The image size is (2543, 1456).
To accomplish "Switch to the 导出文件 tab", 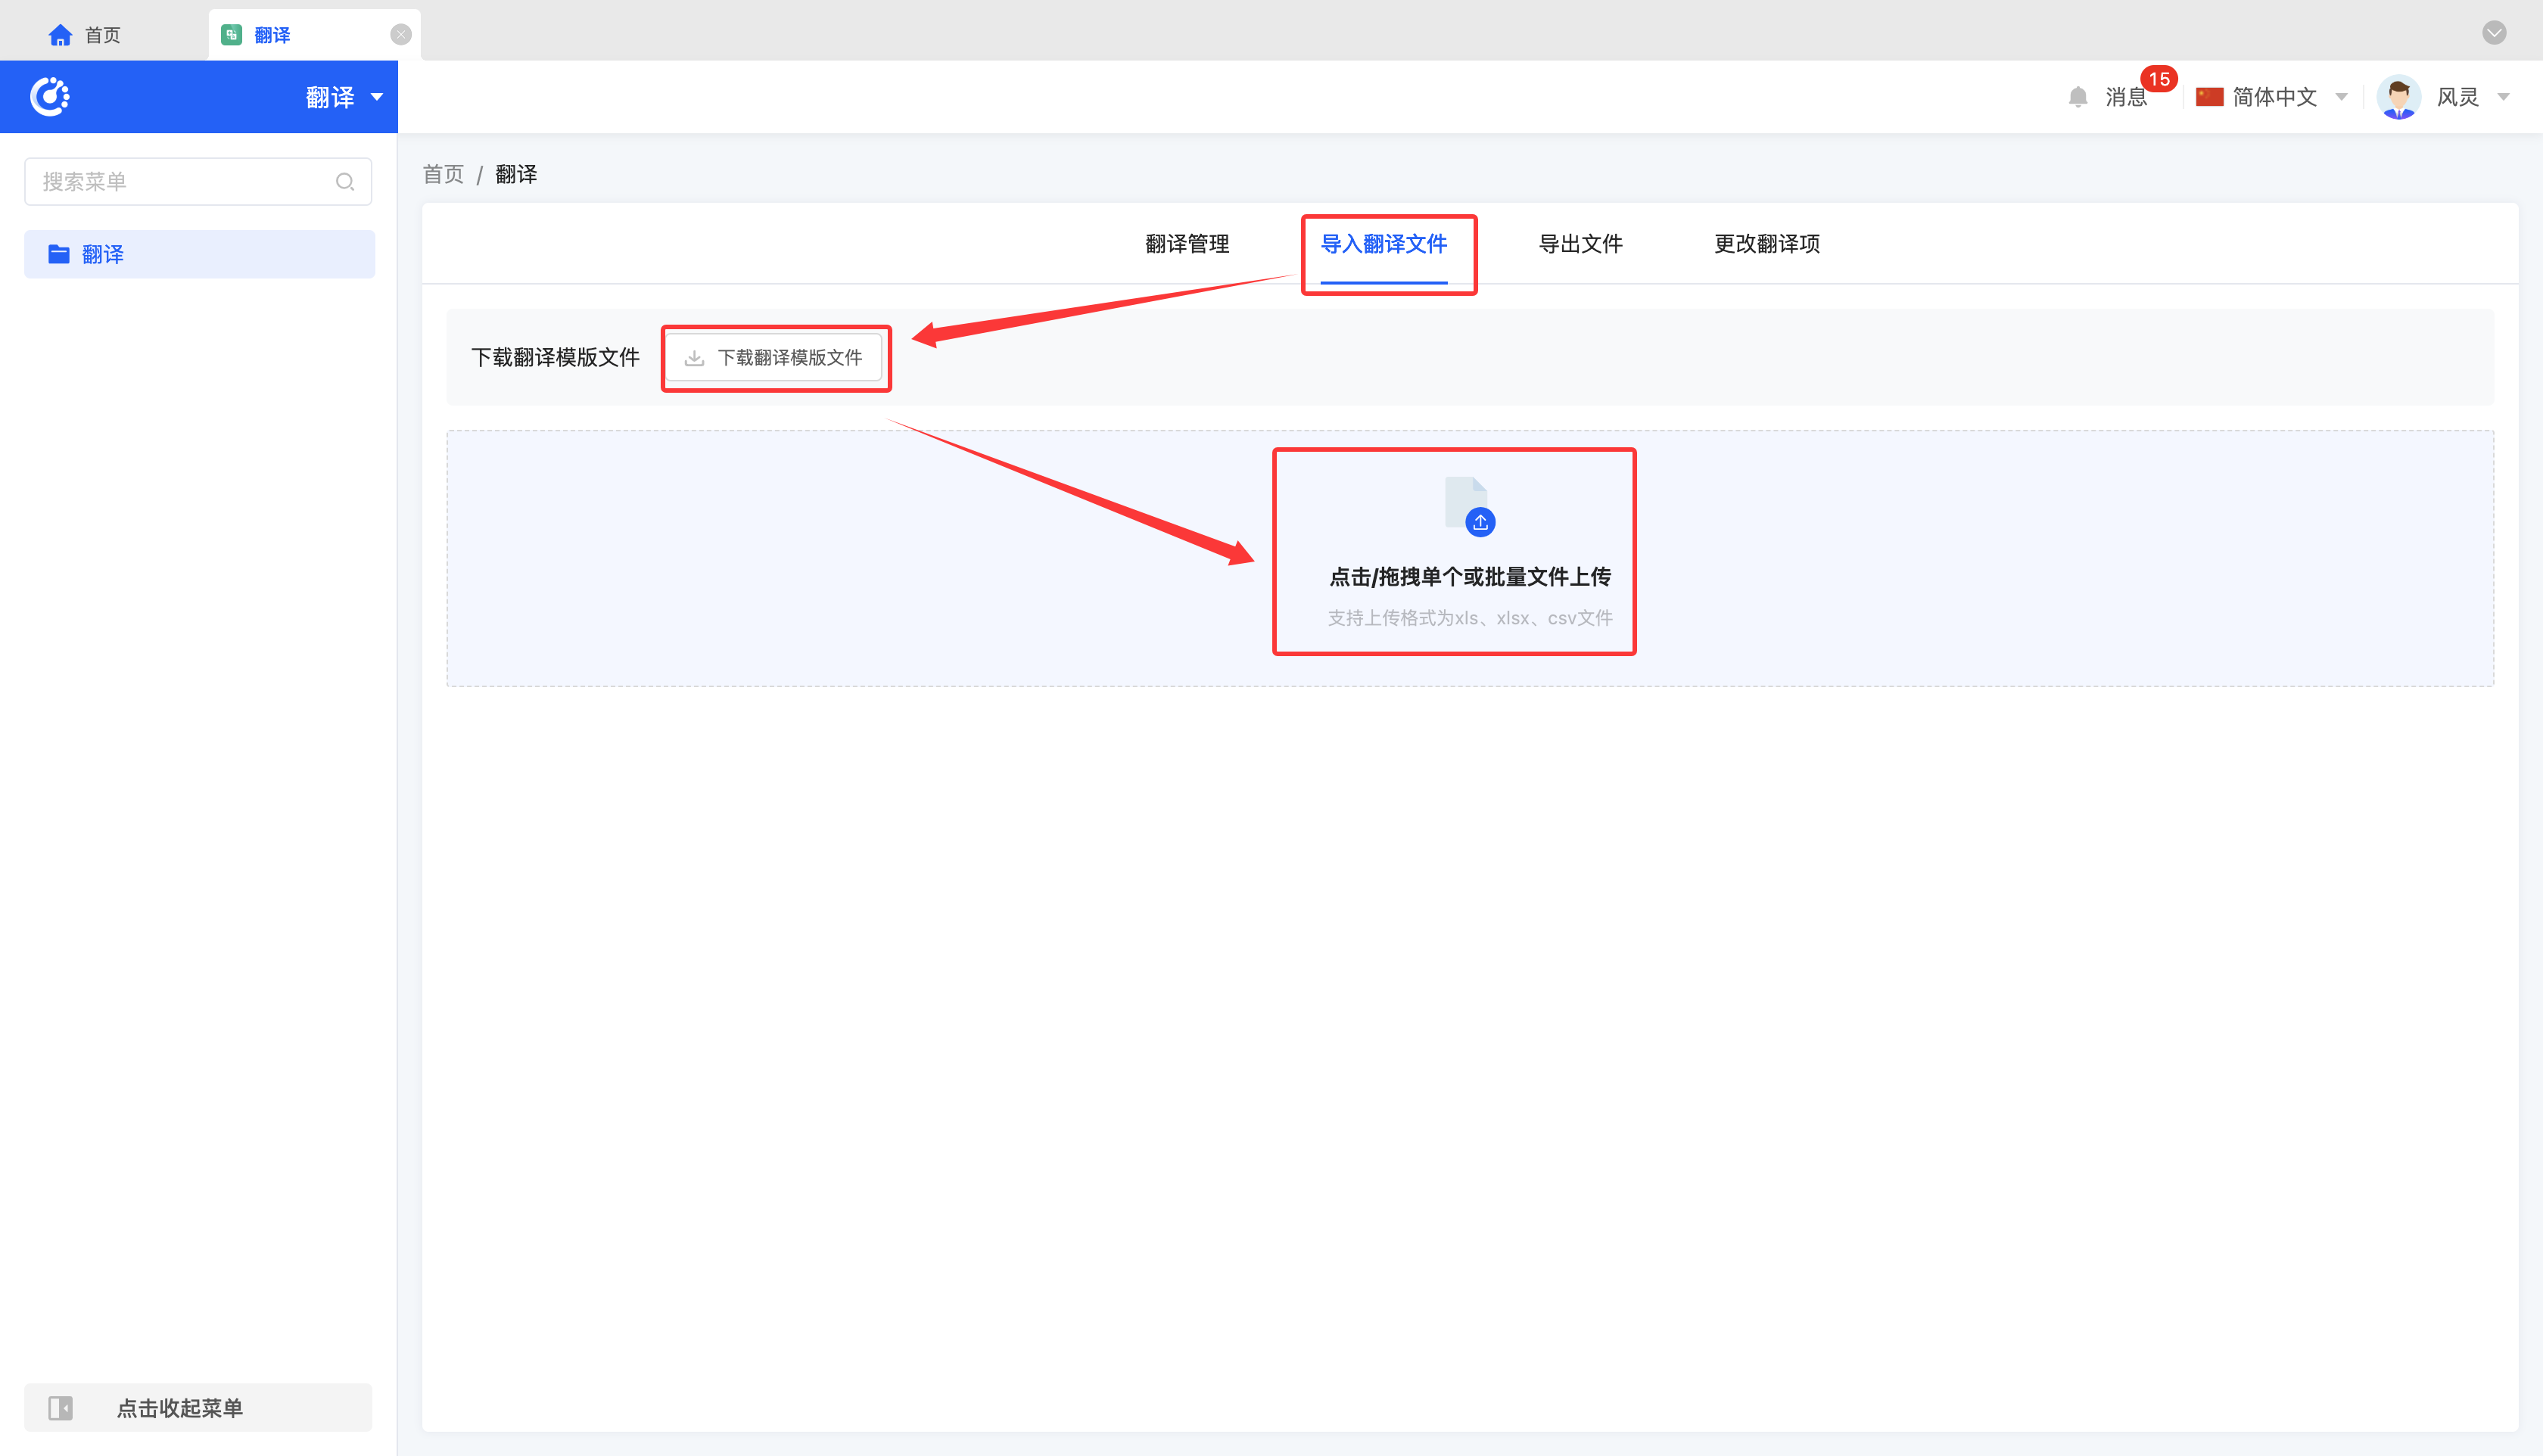I will pos(1580,244).
